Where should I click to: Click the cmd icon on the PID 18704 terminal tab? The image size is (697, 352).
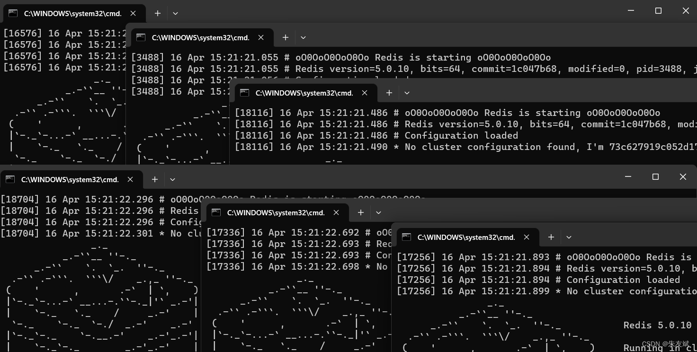[10, 179]
